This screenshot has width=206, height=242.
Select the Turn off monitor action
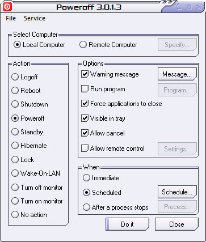[x=37, y=188]
